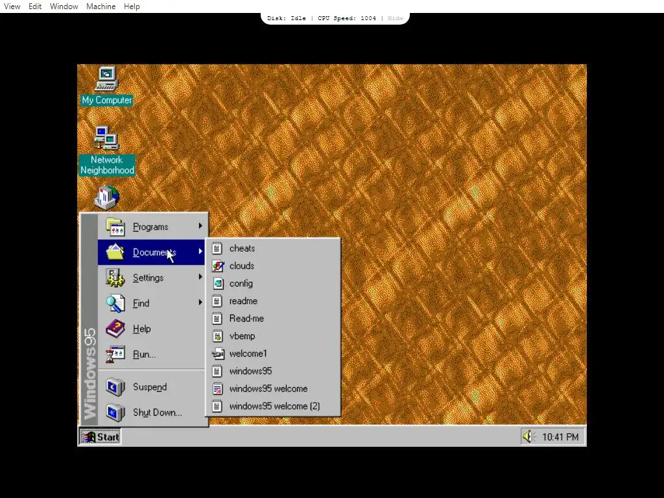Open the welcome1 document
Viewport: 664px width, 498px height.
click(273, 353)
